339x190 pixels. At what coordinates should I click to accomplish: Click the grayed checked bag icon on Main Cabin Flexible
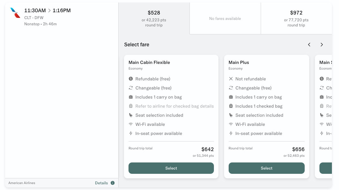pos(131,106)
